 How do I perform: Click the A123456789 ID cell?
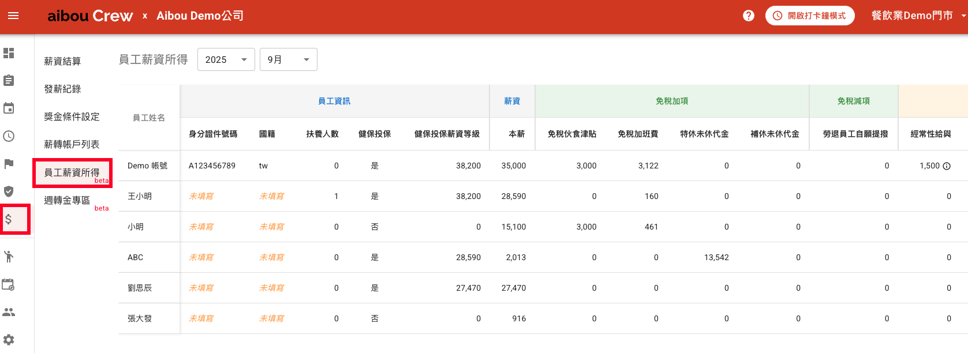pos(212,166)
